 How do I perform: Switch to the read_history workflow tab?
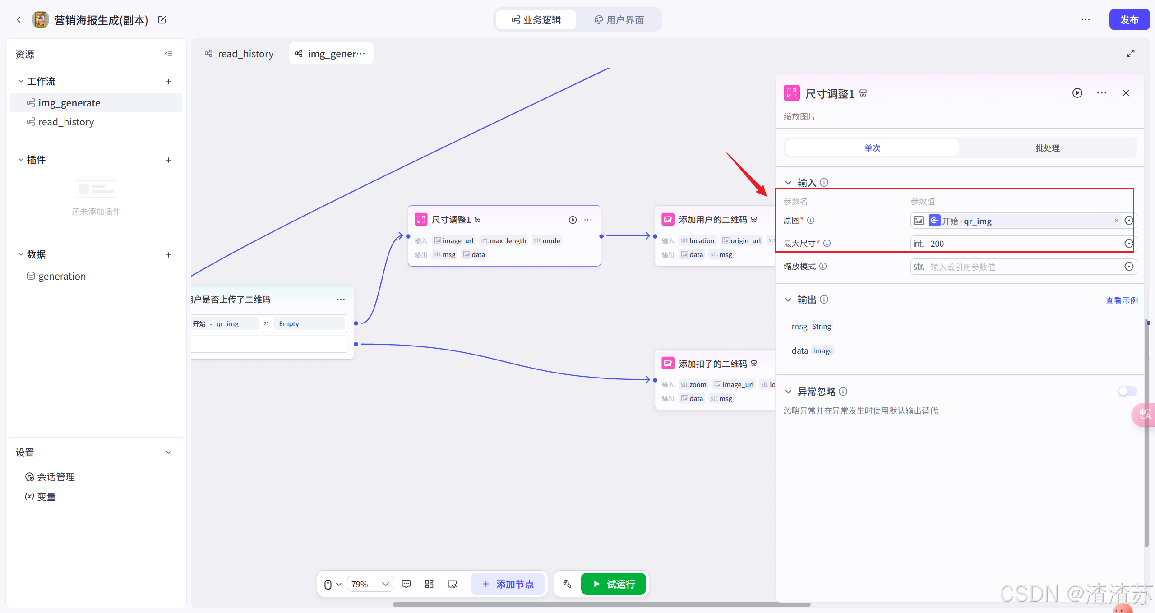coord(240,54)
